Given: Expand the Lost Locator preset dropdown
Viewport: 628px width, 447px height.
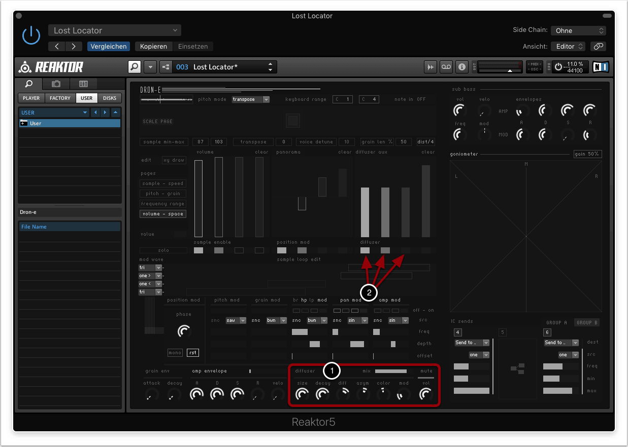Looking at the screenshot, I should 115,30.
